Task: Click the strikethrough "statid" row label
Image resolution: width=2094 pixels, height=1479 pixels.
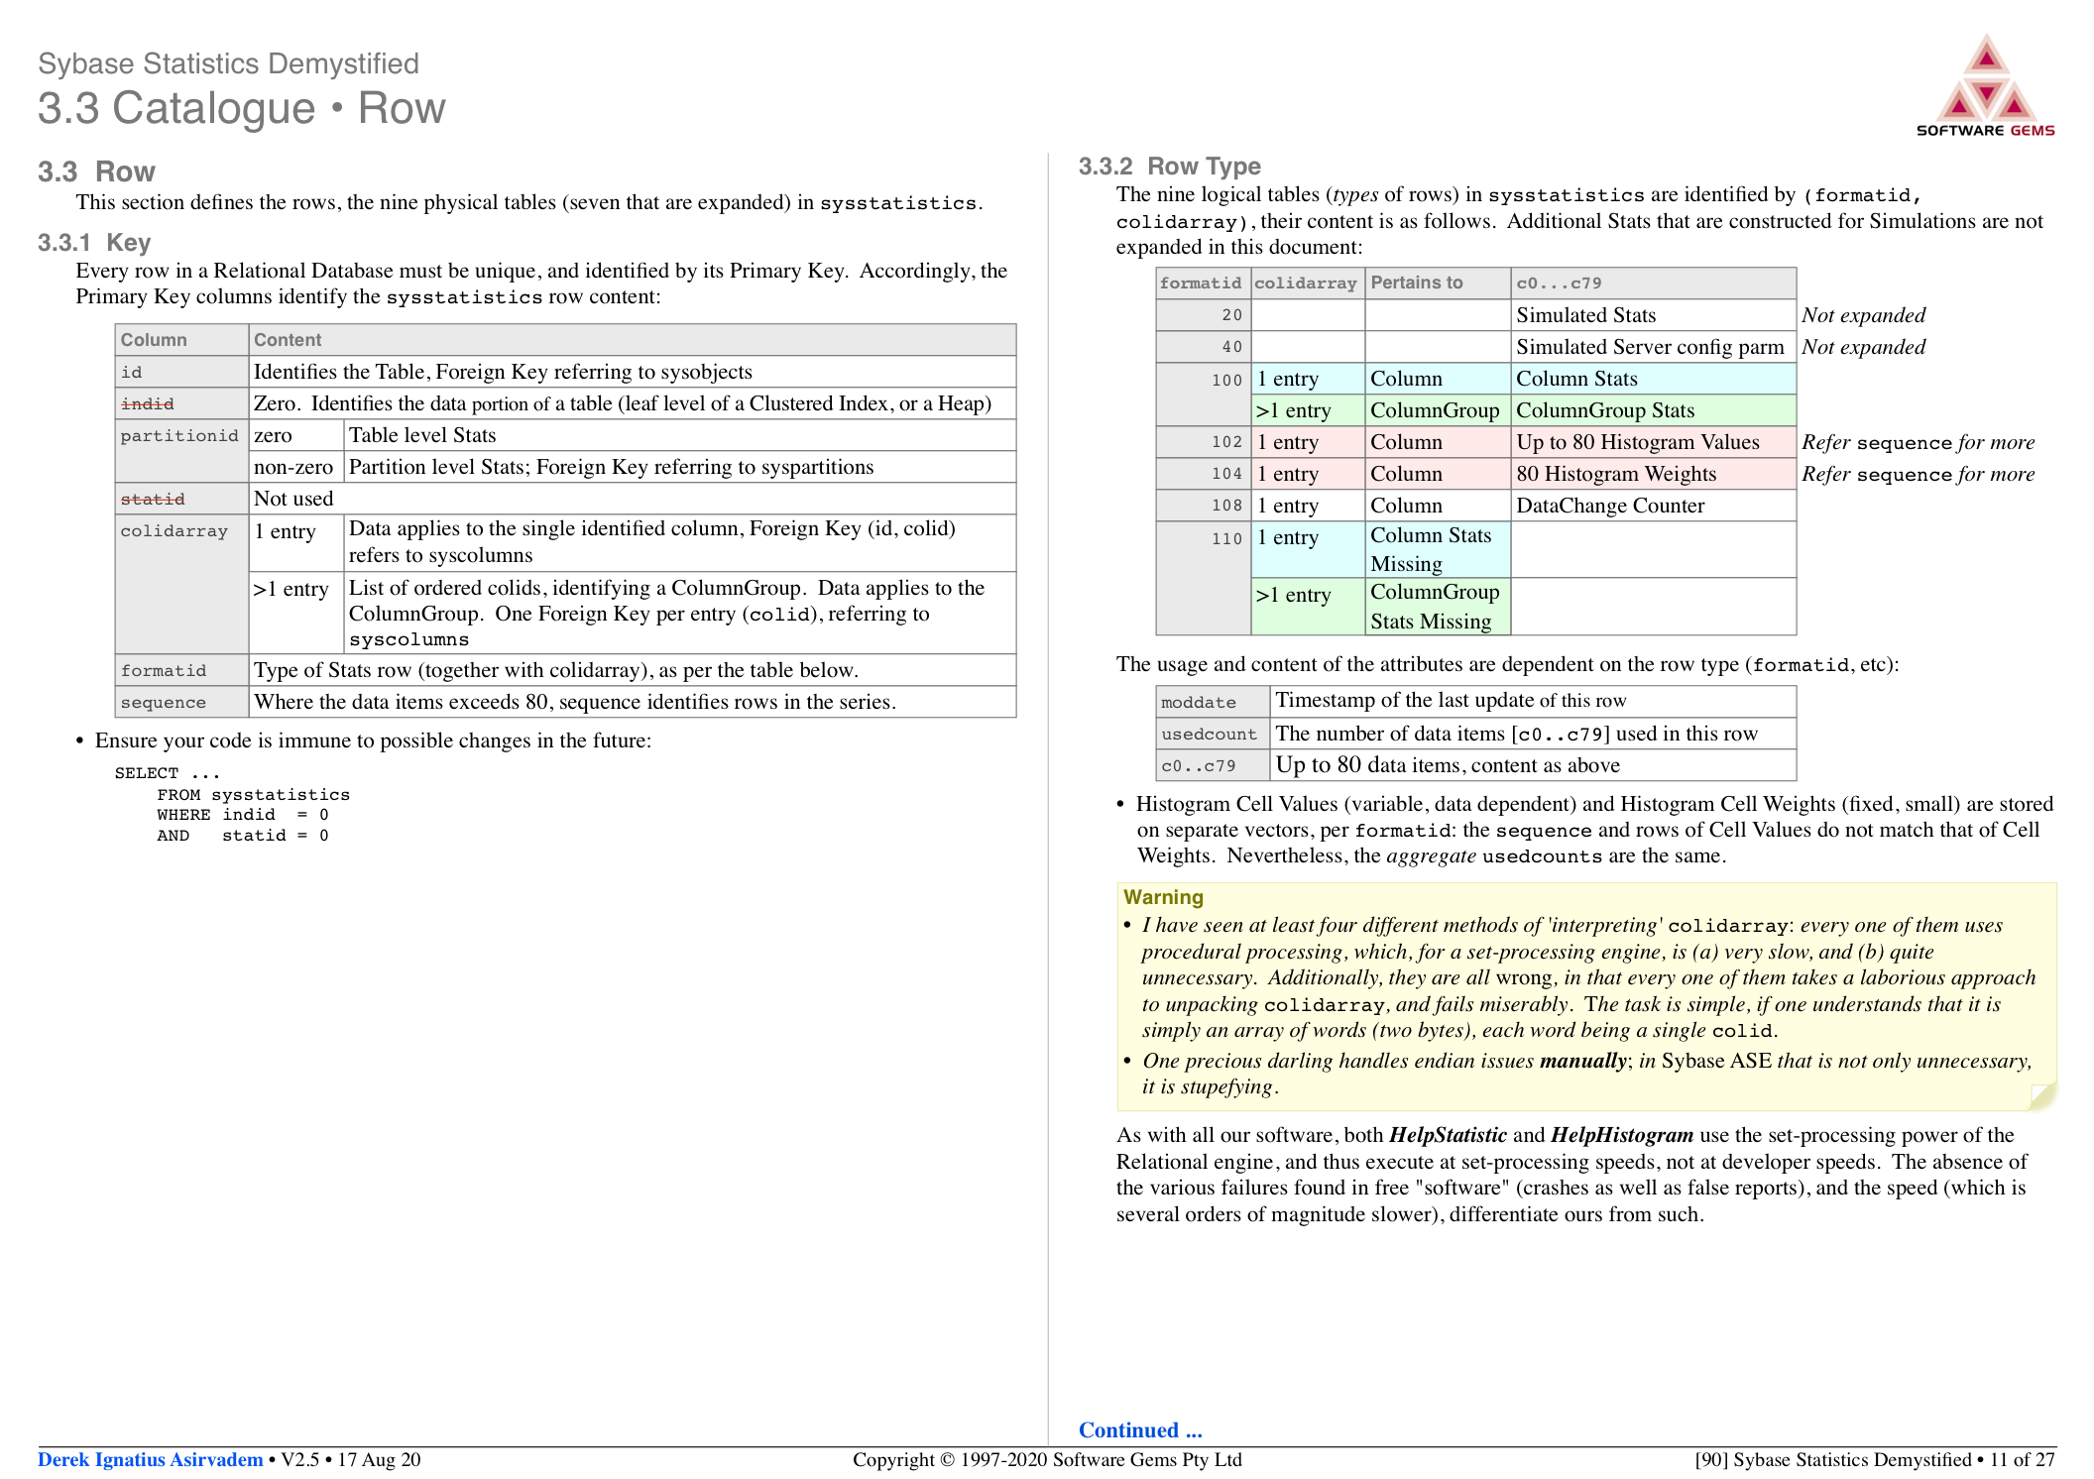Action: (152, 498)
